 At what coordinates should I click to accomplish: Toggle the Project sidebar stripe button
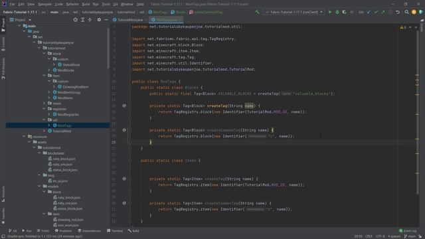3,25
